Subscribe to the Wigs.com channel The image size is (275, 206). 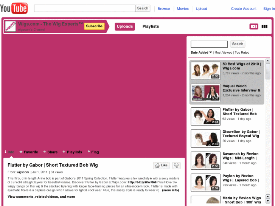pyautogui.click(x=94, y=26)
